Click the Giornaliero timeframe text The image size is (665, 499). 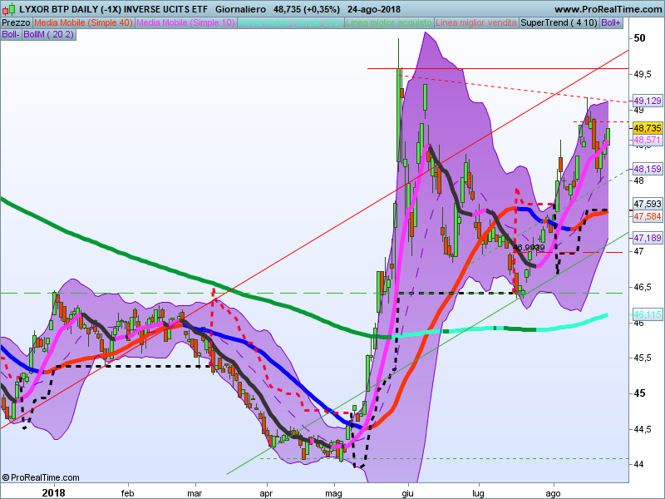[x=240, y=9]
